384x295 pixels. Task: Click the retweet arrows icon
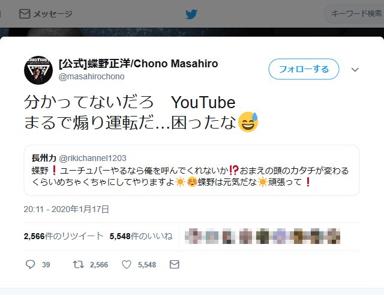click(79, 264)
